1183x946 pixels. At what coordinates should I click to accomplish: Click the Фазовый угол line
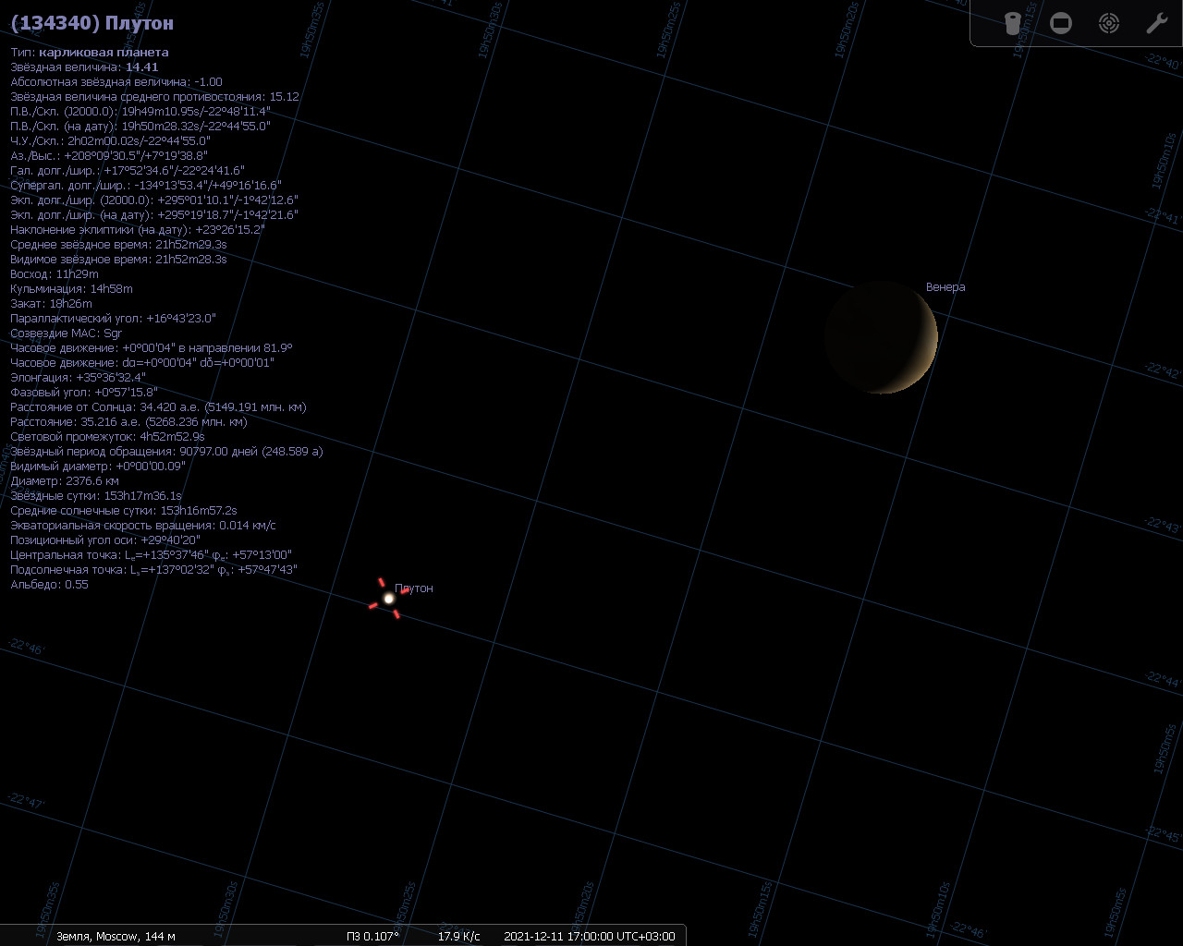(x=84, y=393)
